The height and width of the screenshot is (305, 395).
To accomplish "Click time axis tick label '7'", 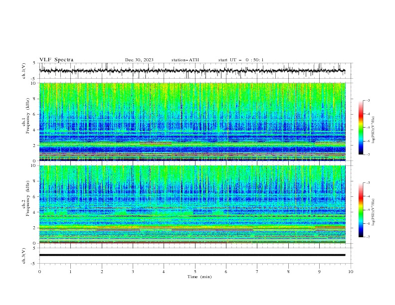I will coord(257,272).
